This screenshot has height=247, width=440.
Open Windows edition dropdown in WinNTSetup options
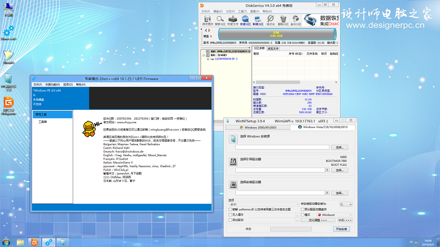point(264,204)
